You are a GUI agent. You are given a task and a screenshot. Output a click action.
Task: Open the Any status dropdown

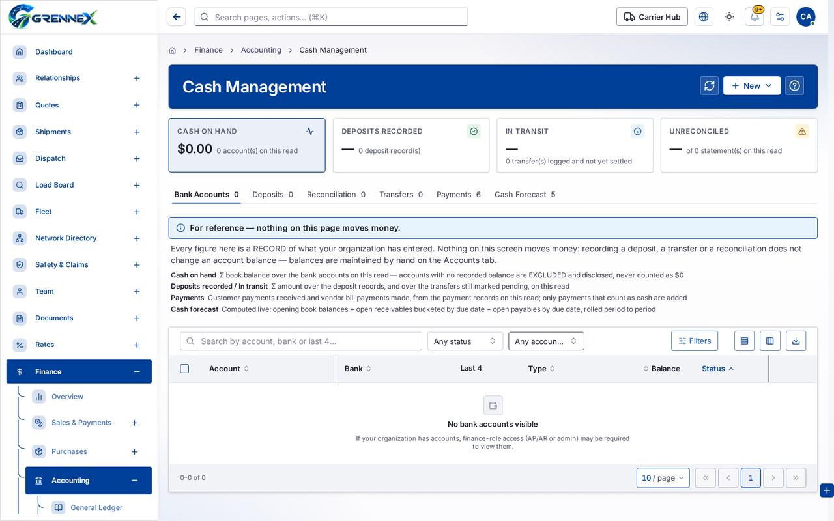tap(465, 341)
